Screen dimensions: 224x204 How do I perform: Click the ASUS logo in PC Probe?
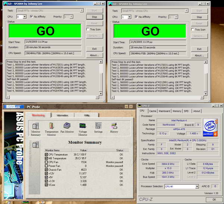14,107
